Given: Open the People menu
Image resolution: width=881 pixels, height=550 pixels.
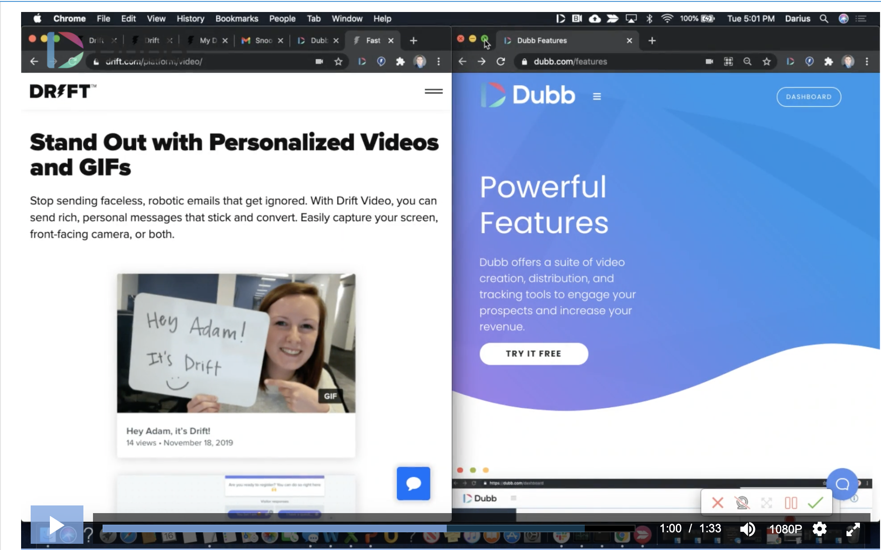Looking at the screenshot, I should pos(282,19).
